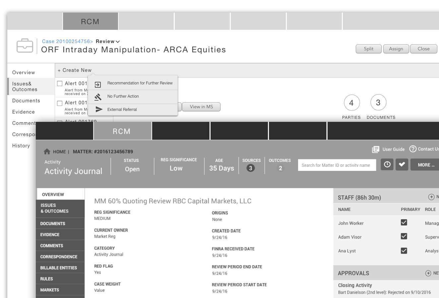
Task: Select No Further Action menu option
Action: click(x=123, y=96)
